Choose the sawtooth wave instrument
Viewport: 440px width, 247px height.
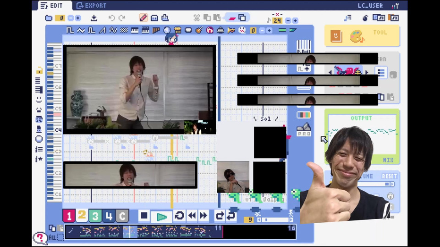(x=102, y=30)
